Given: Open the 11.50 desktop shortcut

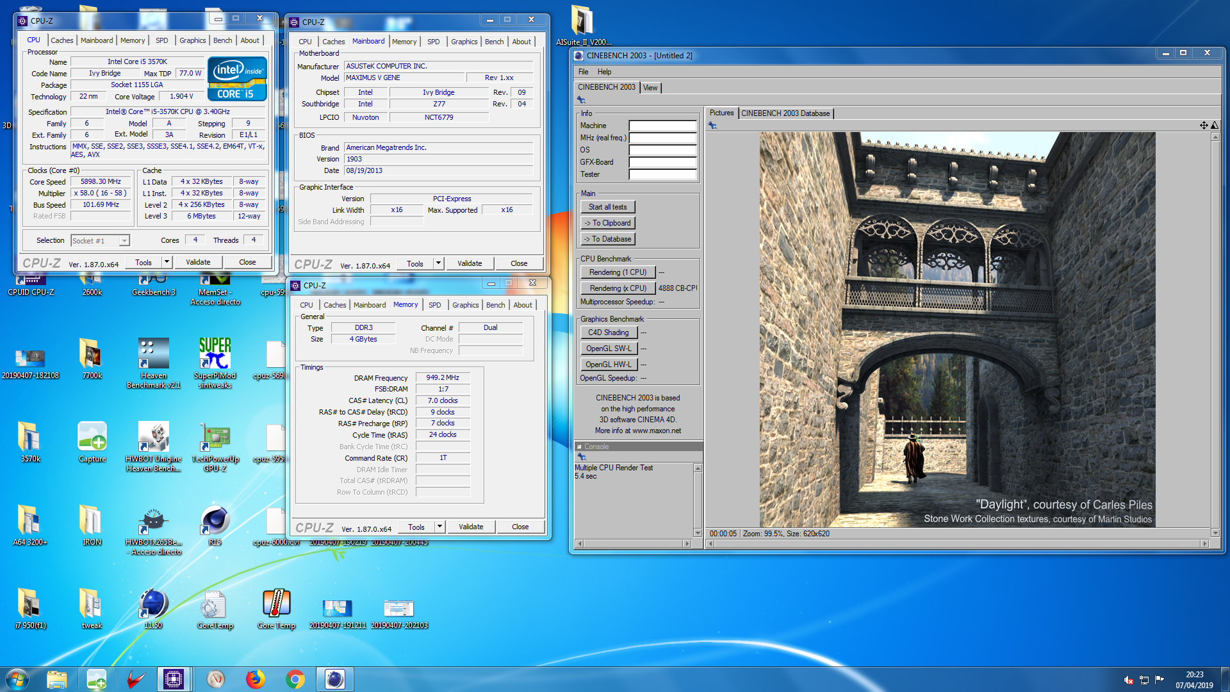Looking at the screenshot, I should (154, 609).
